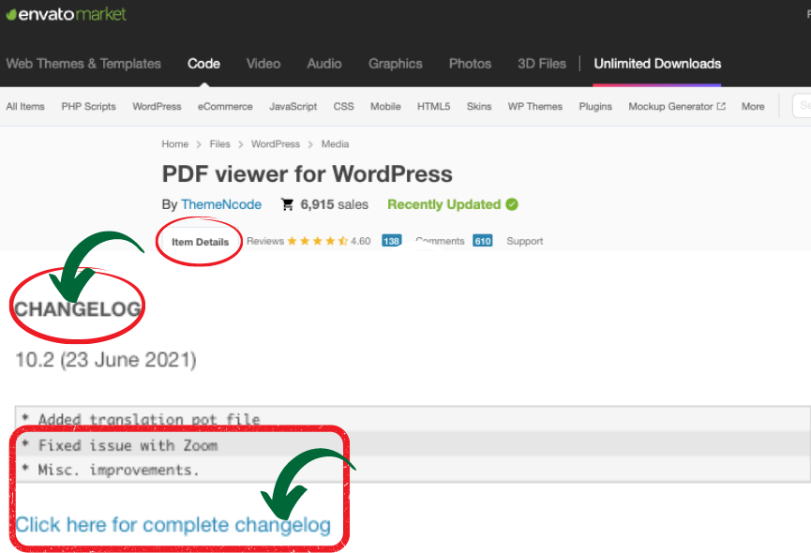
Task: Open the Support tab
Action: (524, 242)
